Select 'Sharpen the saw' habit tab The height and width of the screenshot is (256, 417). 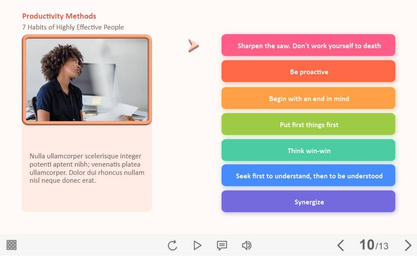tap(308, 46)
